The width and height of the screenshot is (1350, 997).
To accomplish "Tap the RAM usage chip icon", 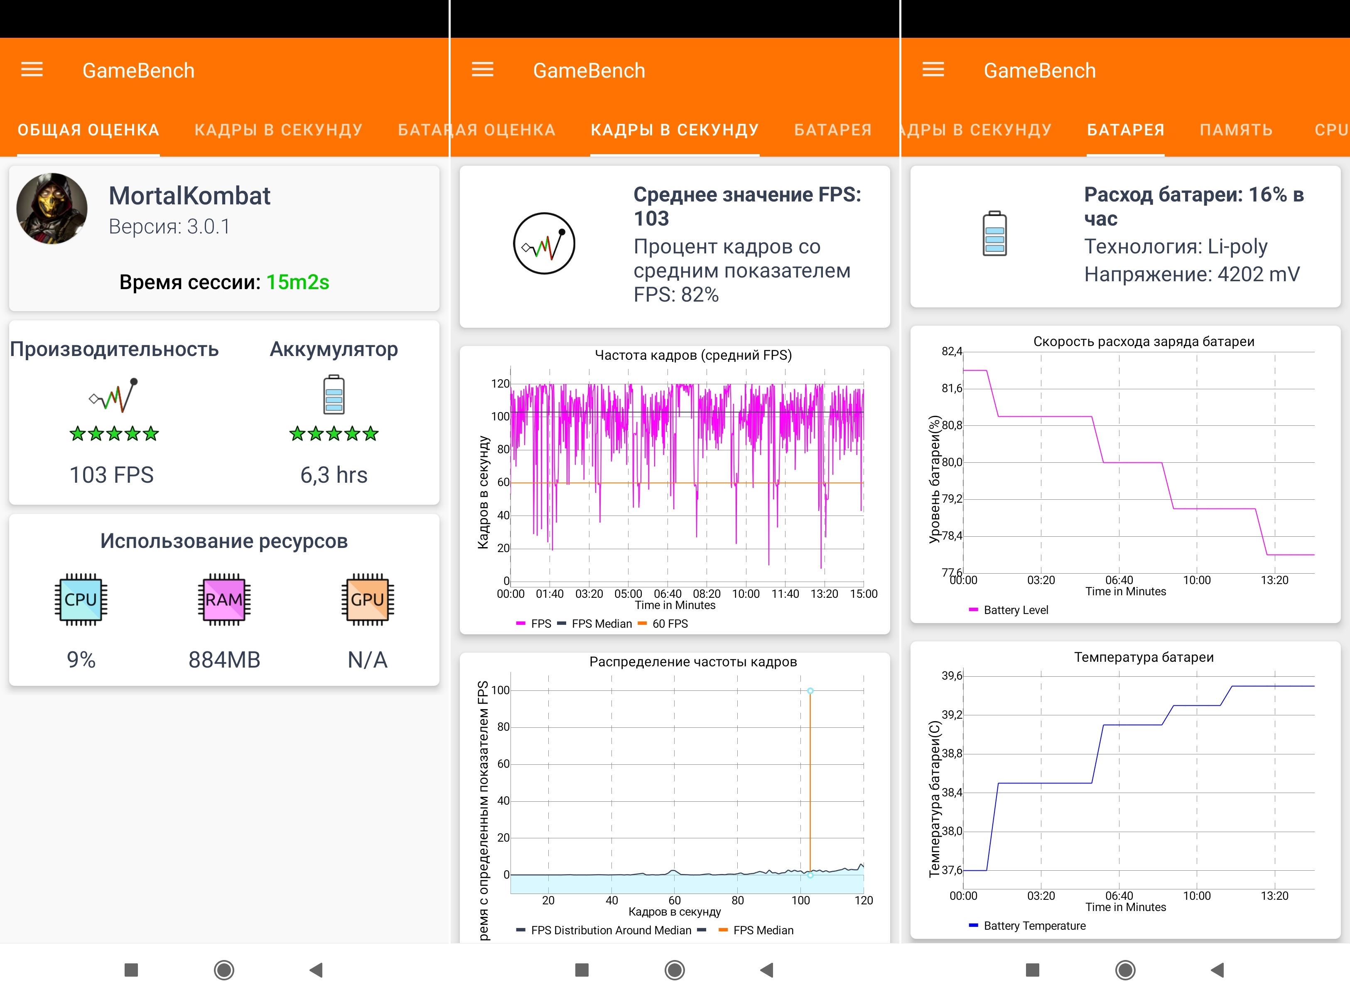I will (224, 599).
